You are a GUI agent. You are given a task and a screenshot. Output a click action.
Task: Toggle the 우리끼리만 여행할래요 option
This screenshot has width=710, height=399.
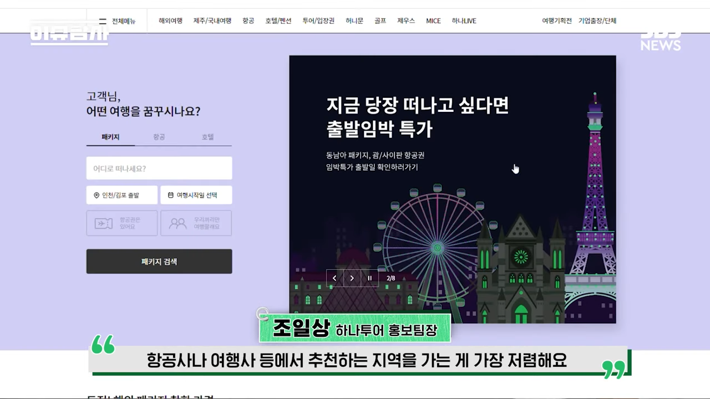(196, 223)
